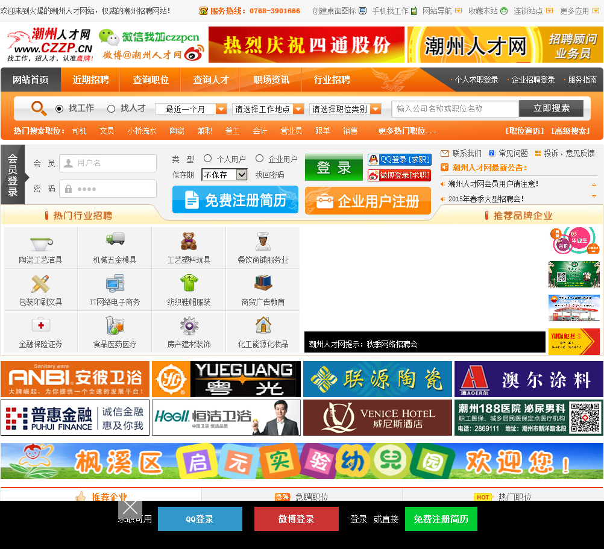Click 微博登录[求职] button in login panel
This screenshot has width=604, height=549.
[399, 175]
